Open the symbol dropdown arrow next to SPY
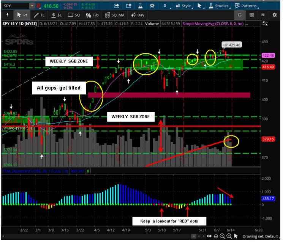The image size is (283, 242). [32, 6]
